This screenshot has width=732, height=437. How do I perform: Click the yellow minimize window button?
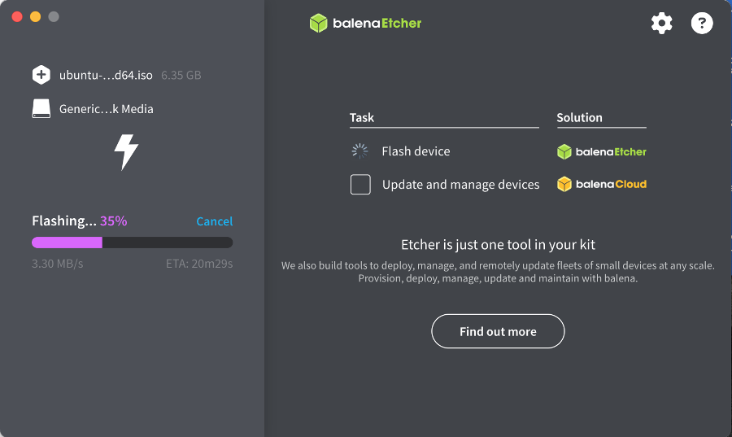click(35, 17)
